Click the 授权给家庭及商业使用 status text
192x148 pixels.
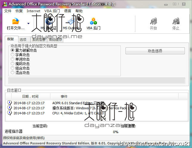coord(24,138)
